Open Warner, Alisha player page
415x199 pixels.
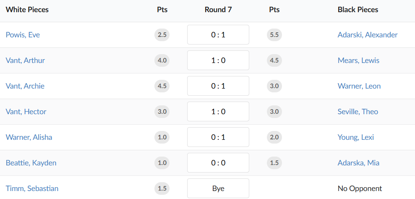[x=29, y=137]
